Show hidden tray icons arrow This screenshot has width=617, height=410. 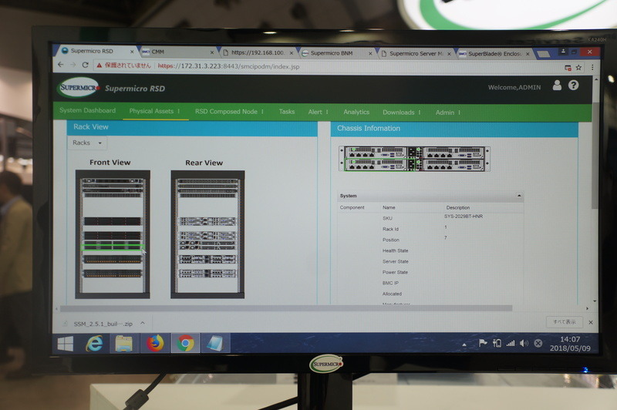pyautogui.click(x=464, y=344)
